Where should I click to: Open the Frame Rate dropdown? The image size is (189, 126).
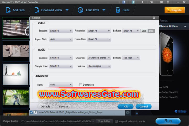99,39
